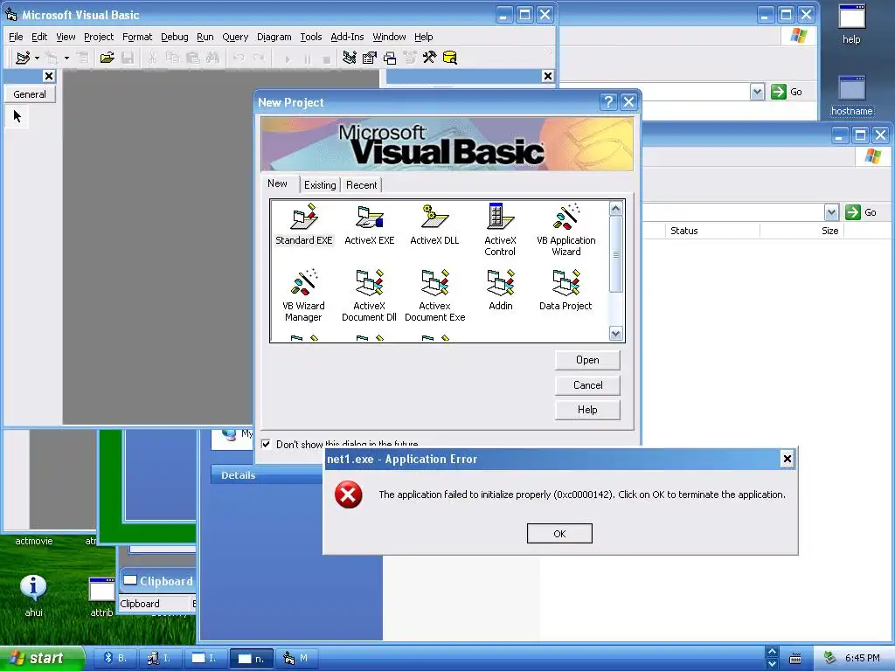Open the Debug menu
Screen dimensions: 895x671
175,37
